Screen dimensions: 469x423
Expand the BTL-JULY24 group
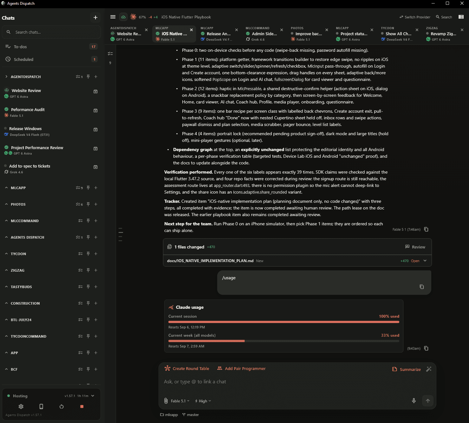[x=6, y=320]
